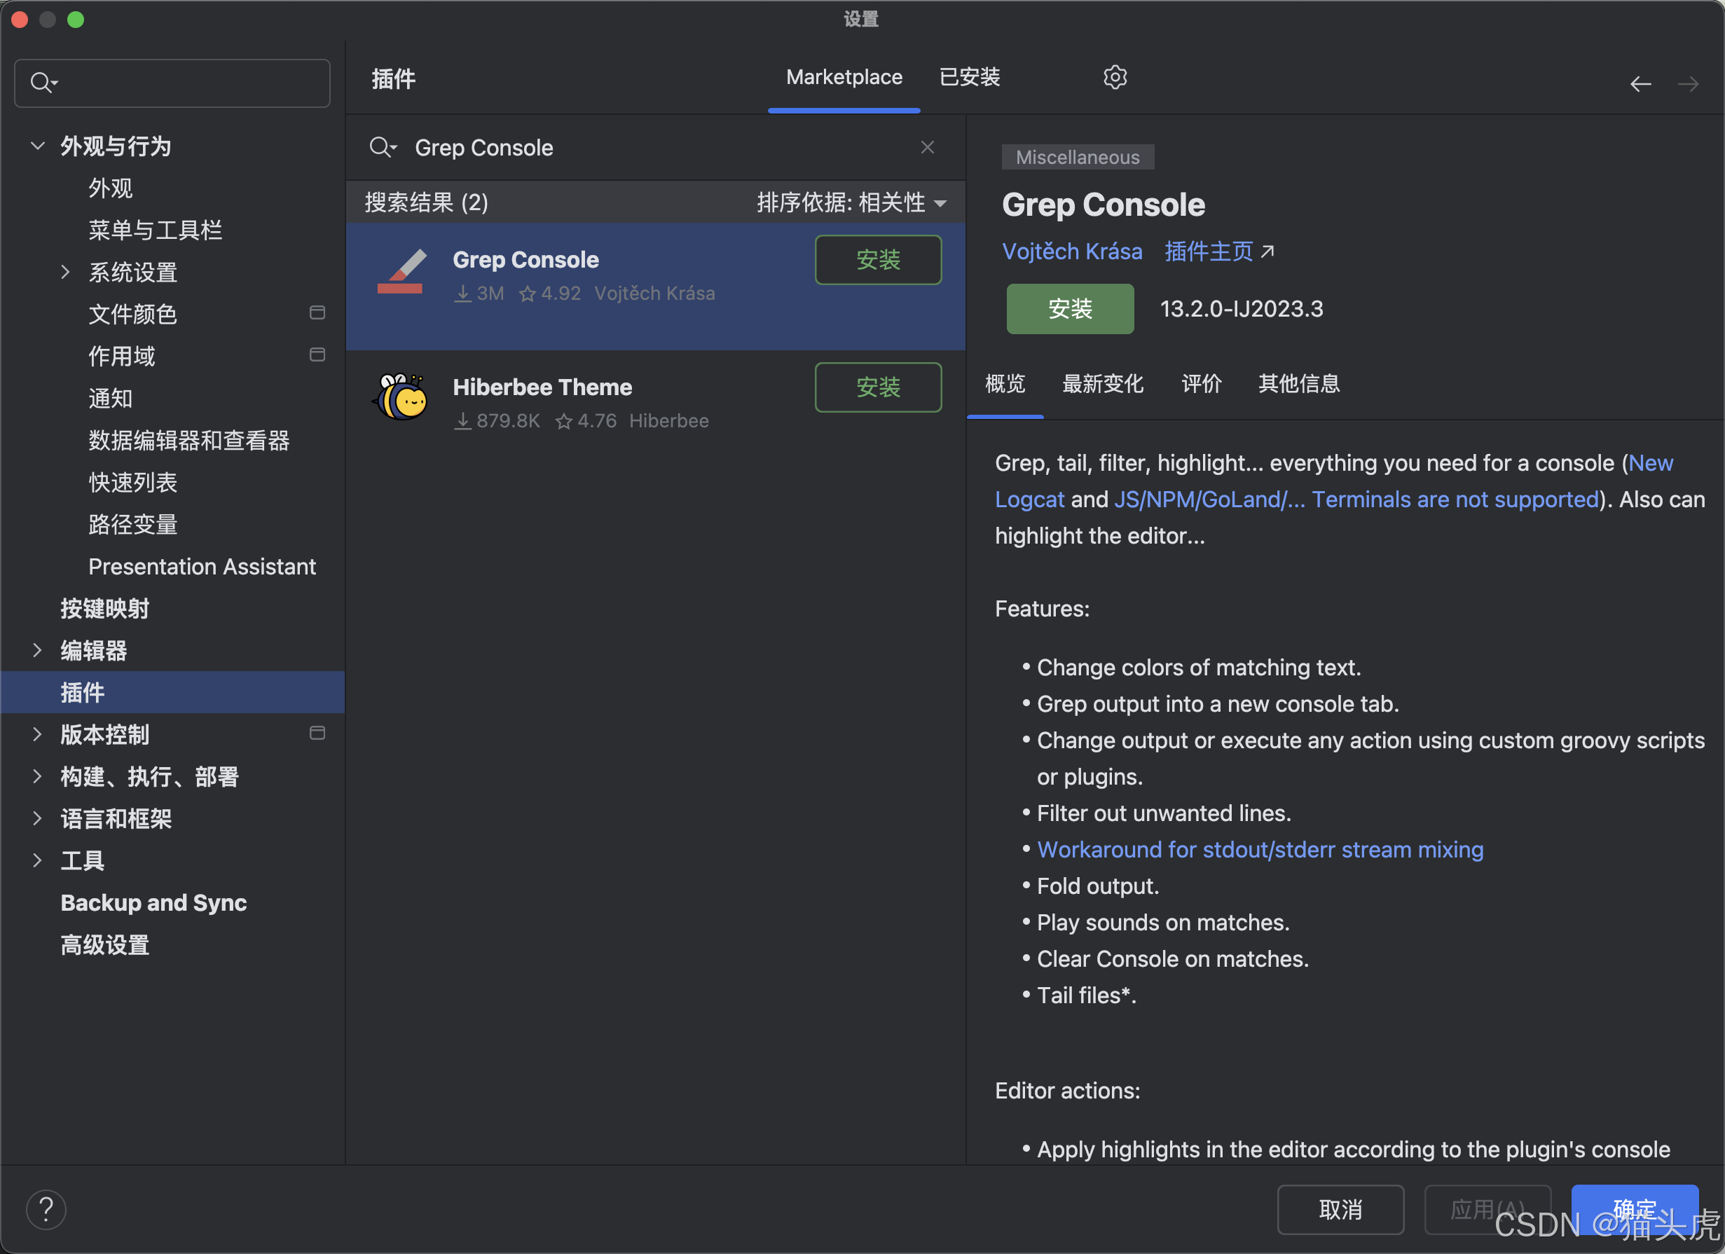Image resolution: width=1725 pixels, height=1254 pixels.
Task: Click the plugin search magnifier icon
Action: tap(383, 148)
